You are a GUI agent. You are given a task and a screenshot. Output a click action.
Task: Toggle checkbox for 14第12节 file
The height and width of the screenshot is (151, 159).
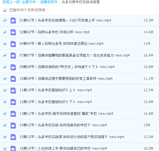coord(5,125)
